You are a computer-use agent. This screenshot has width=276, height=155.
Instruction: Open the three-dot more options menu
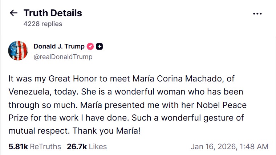coord(257,13)
